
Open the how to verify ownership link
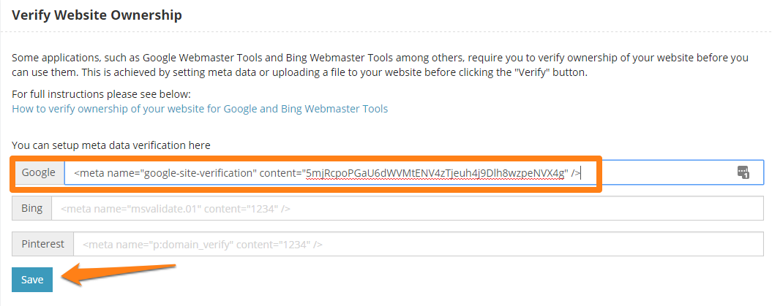click(x=200, y=109)
